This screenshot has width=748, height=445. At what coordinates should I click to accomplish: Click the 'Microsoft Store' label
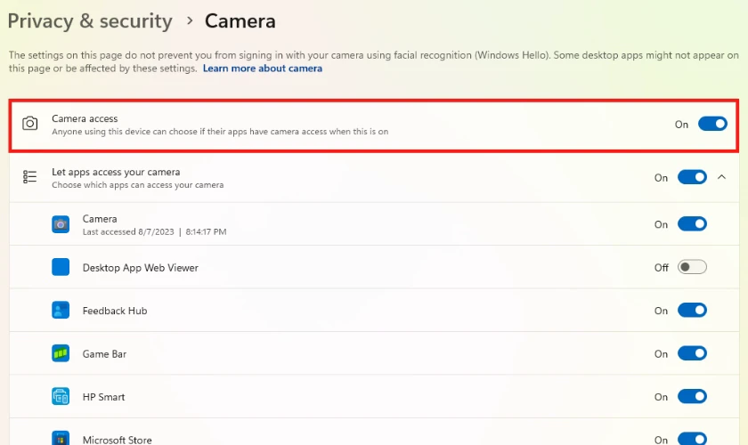coord(117,440)
